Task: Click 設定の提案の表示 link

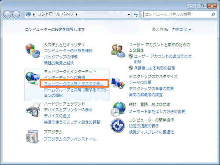Action: point(144,126)
